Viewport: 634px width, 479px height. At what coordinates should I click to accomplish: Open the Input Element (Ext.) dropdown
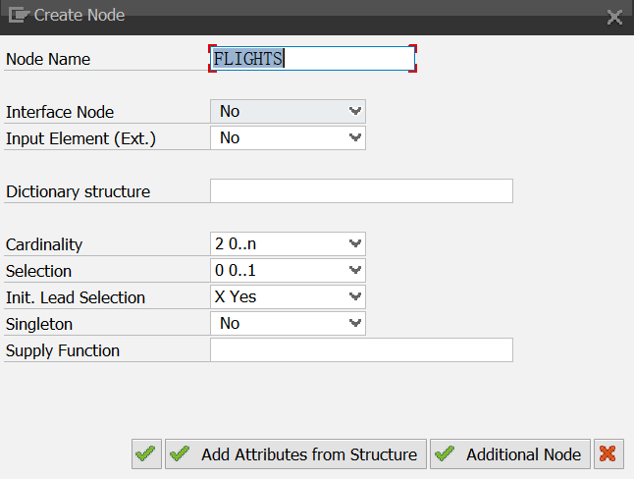pos(288,138)
